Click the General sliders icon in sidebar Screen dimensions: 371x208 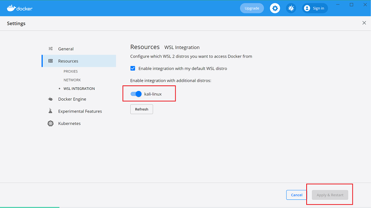click(x=51, y=49)
